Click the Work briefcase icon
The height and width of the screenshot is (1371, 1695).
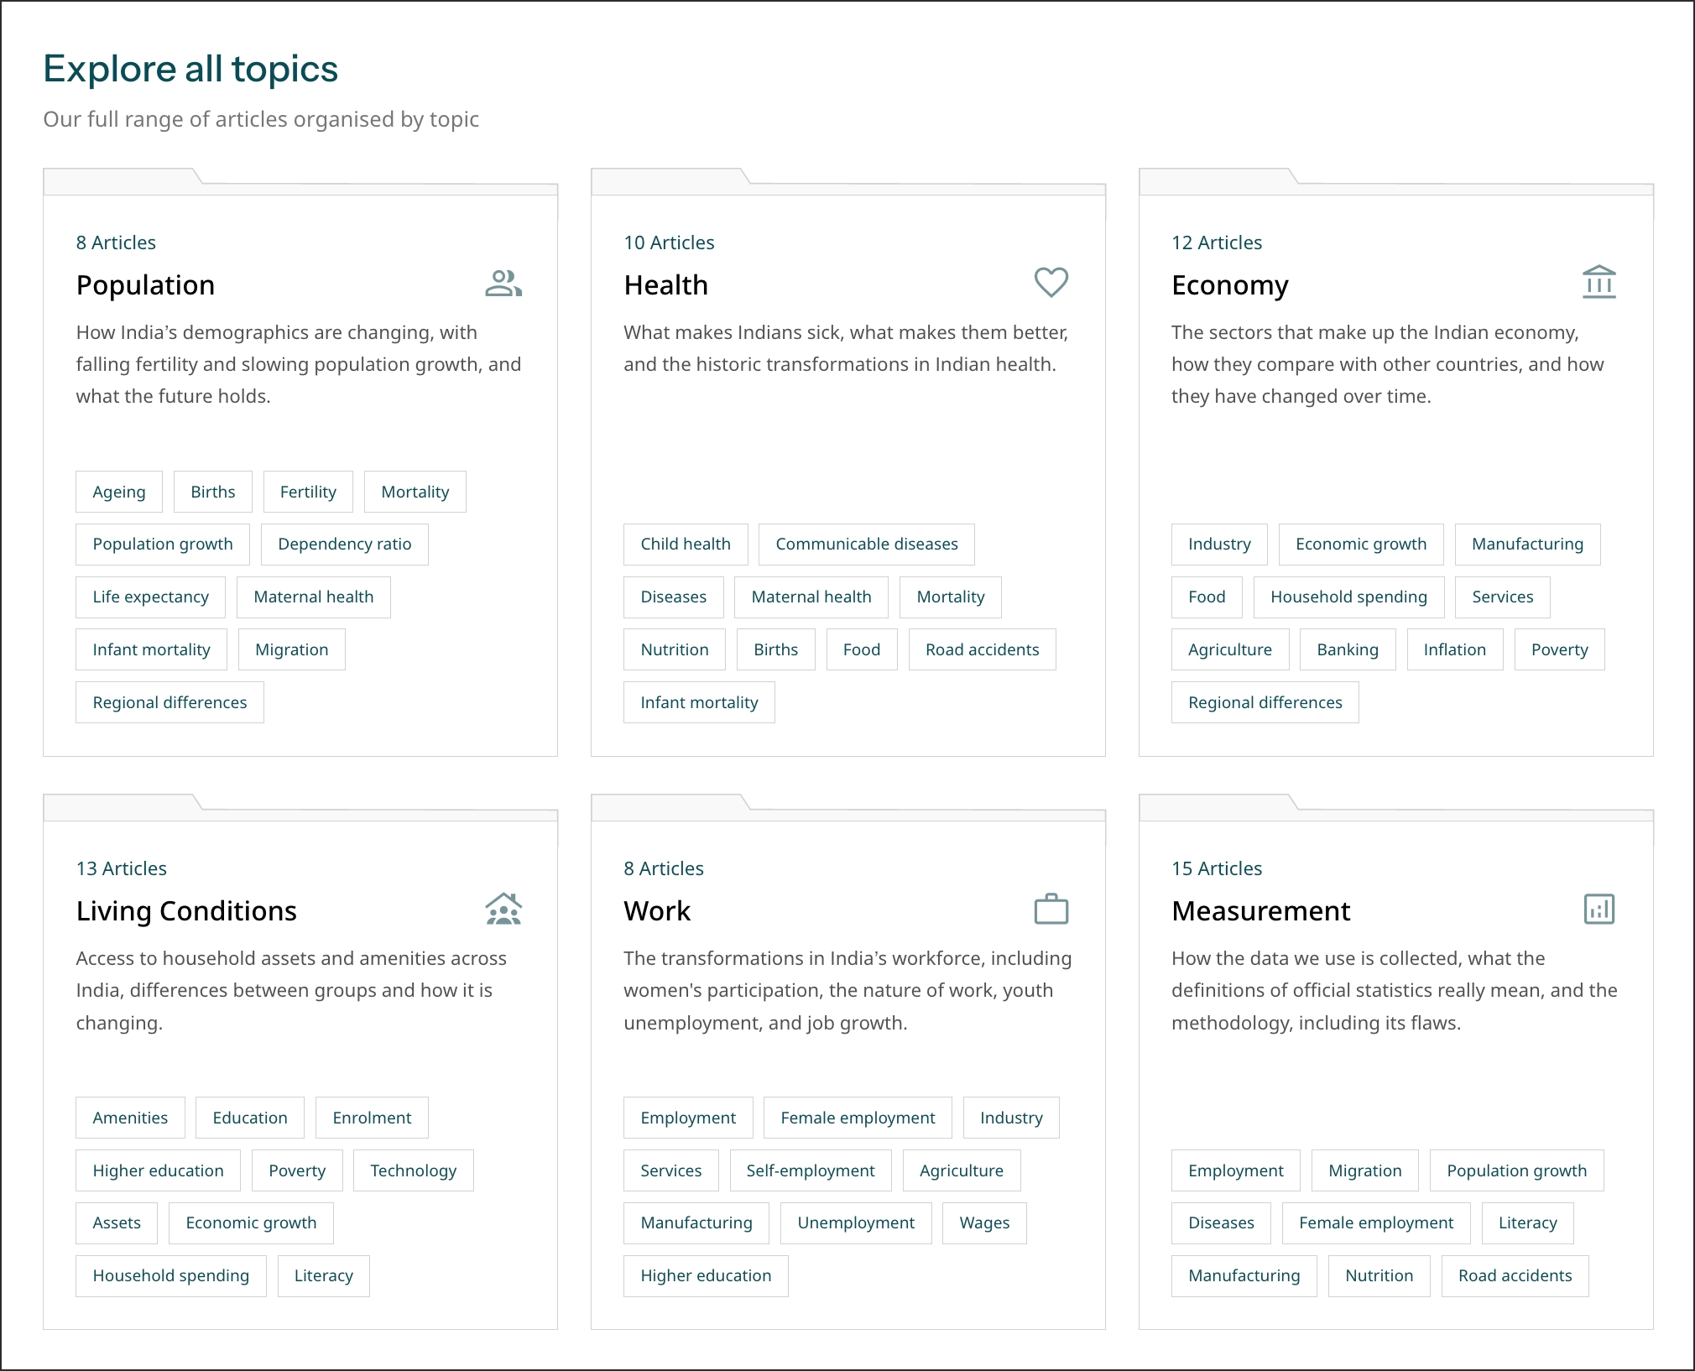pyautogui.click(x=1051, y=909)
